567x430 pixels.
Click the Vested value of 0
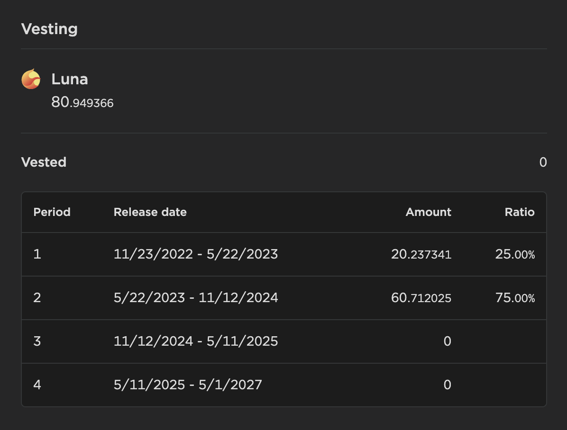click(x=543, y=162)
